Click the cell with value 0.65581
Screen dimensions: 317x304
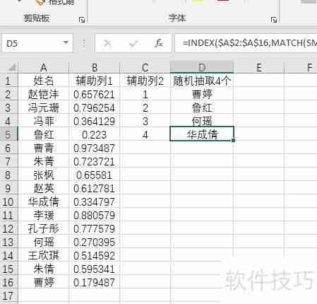(95, 175)
